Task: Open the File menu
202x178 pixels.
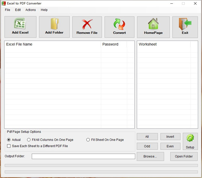Action: 7,10
